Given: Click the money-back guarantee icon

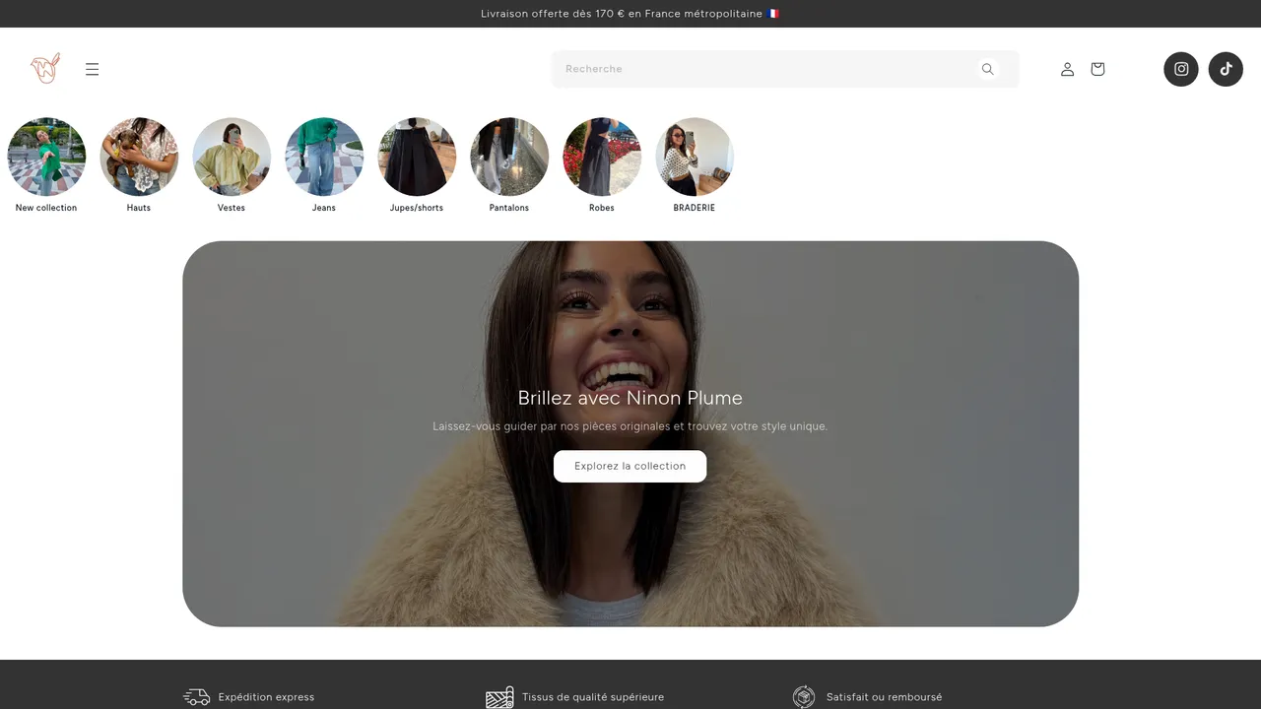Looking at the screenshot, I should click(x=804, y=697).
